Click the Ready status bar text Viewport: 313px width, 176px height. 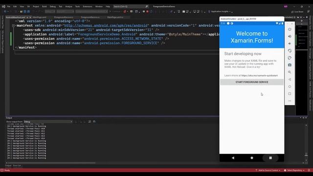click(7, 170)
